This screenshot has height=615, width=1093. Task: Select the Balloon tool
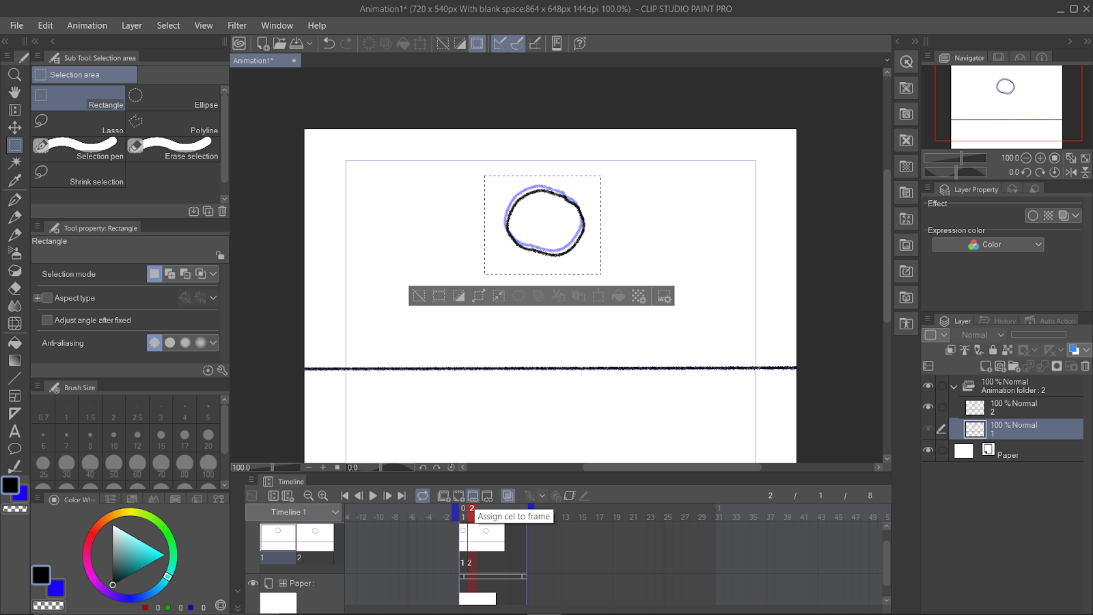(14, 449)
